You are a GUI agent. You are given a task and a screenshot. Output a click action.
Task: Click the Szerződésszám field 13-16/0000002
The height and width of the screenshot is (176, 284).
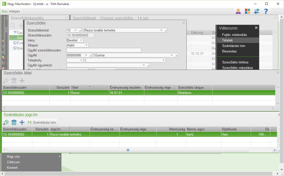point(80,35)
